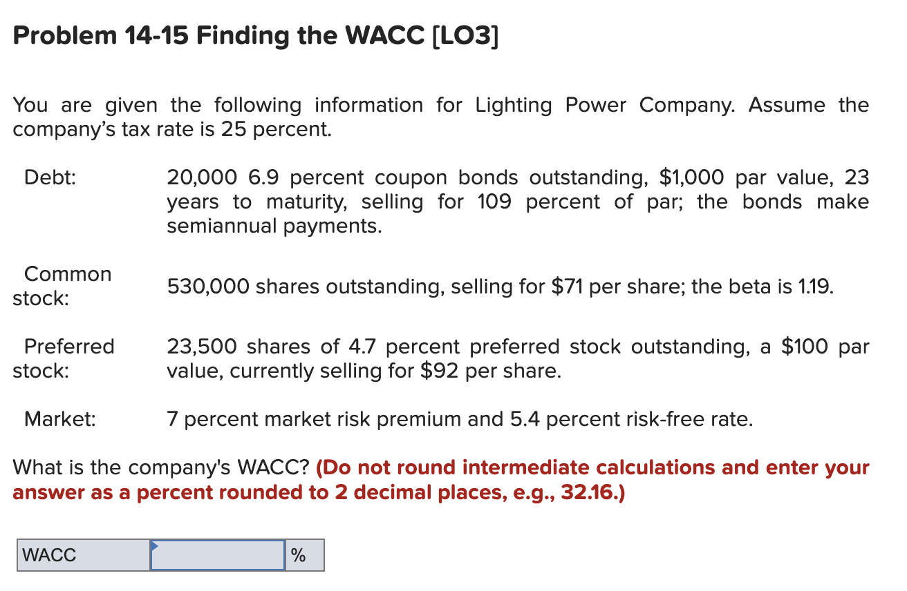Click the blue flag marker in the answer box
Viewport: 907px width, 591px height.
click(153, 546)
